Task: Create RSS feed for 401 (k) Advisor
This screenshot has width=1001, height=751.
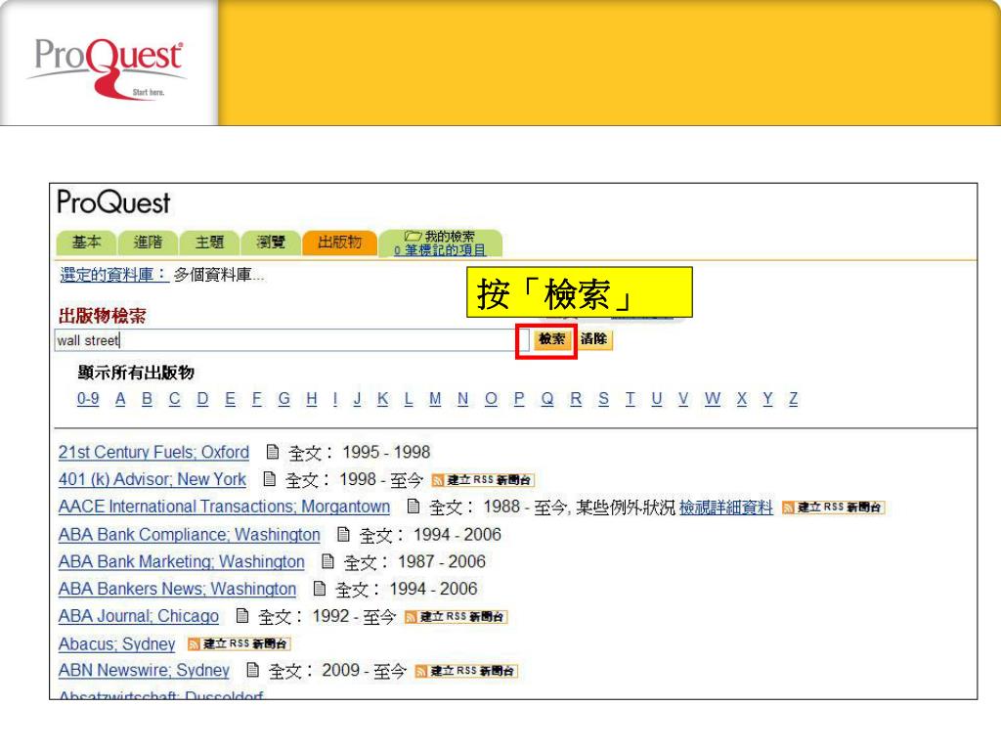Action: tap(483, 480)
